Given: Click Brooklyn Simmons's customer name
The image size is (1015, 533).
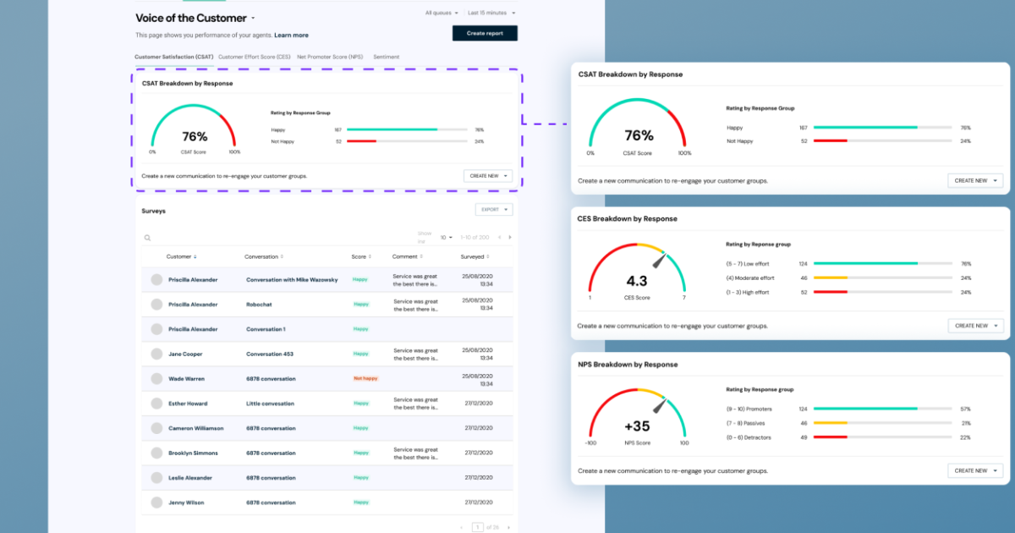Looking at the screenshot, I should (193, 453).
